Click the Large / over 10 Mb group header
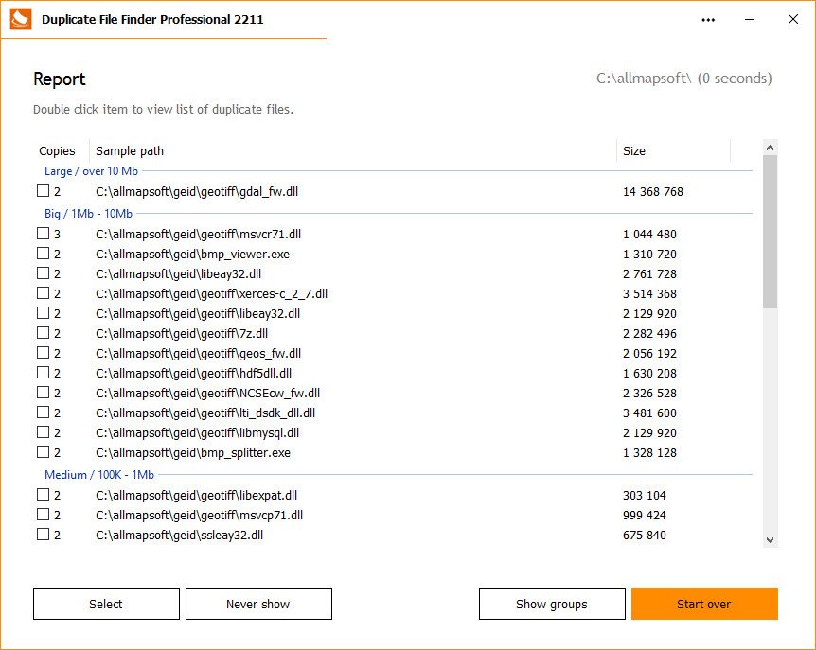 click(91, 171)
